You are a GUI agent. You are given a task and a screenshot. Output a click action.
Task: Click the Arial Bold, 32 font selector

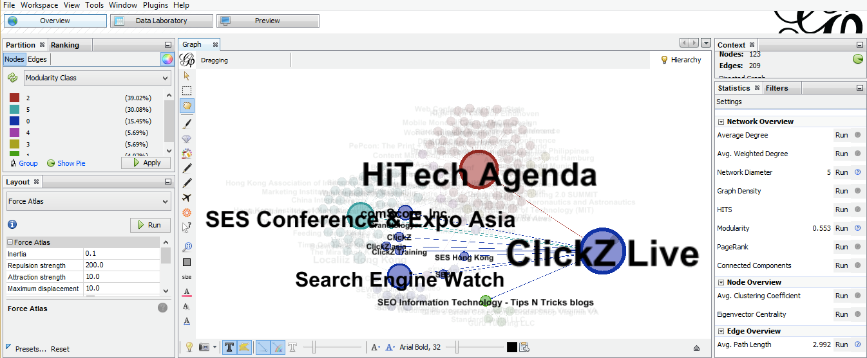tap(420, 347)
